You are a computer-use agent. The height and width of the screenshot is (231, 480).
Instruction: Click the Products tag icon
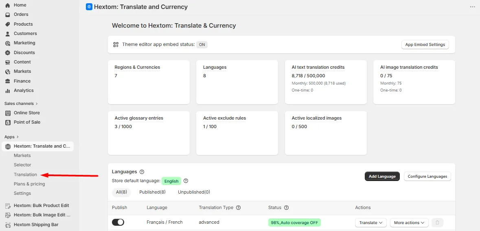[x=8, y=24]
